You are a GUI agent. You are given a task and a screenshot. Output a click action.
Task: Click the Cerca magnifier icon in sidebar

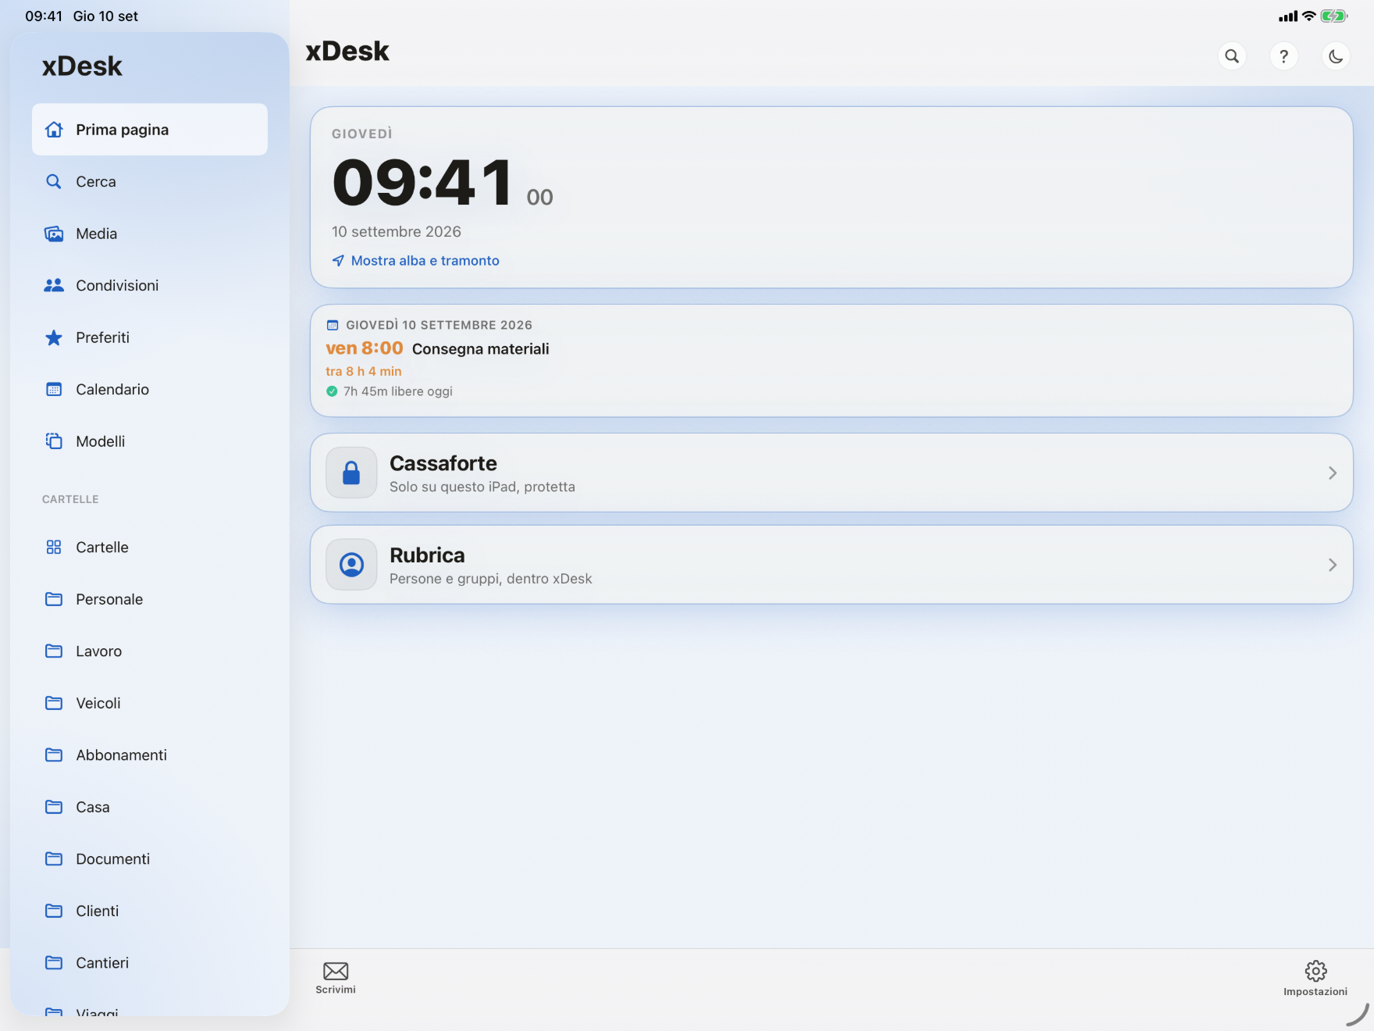tap(54, 181)
